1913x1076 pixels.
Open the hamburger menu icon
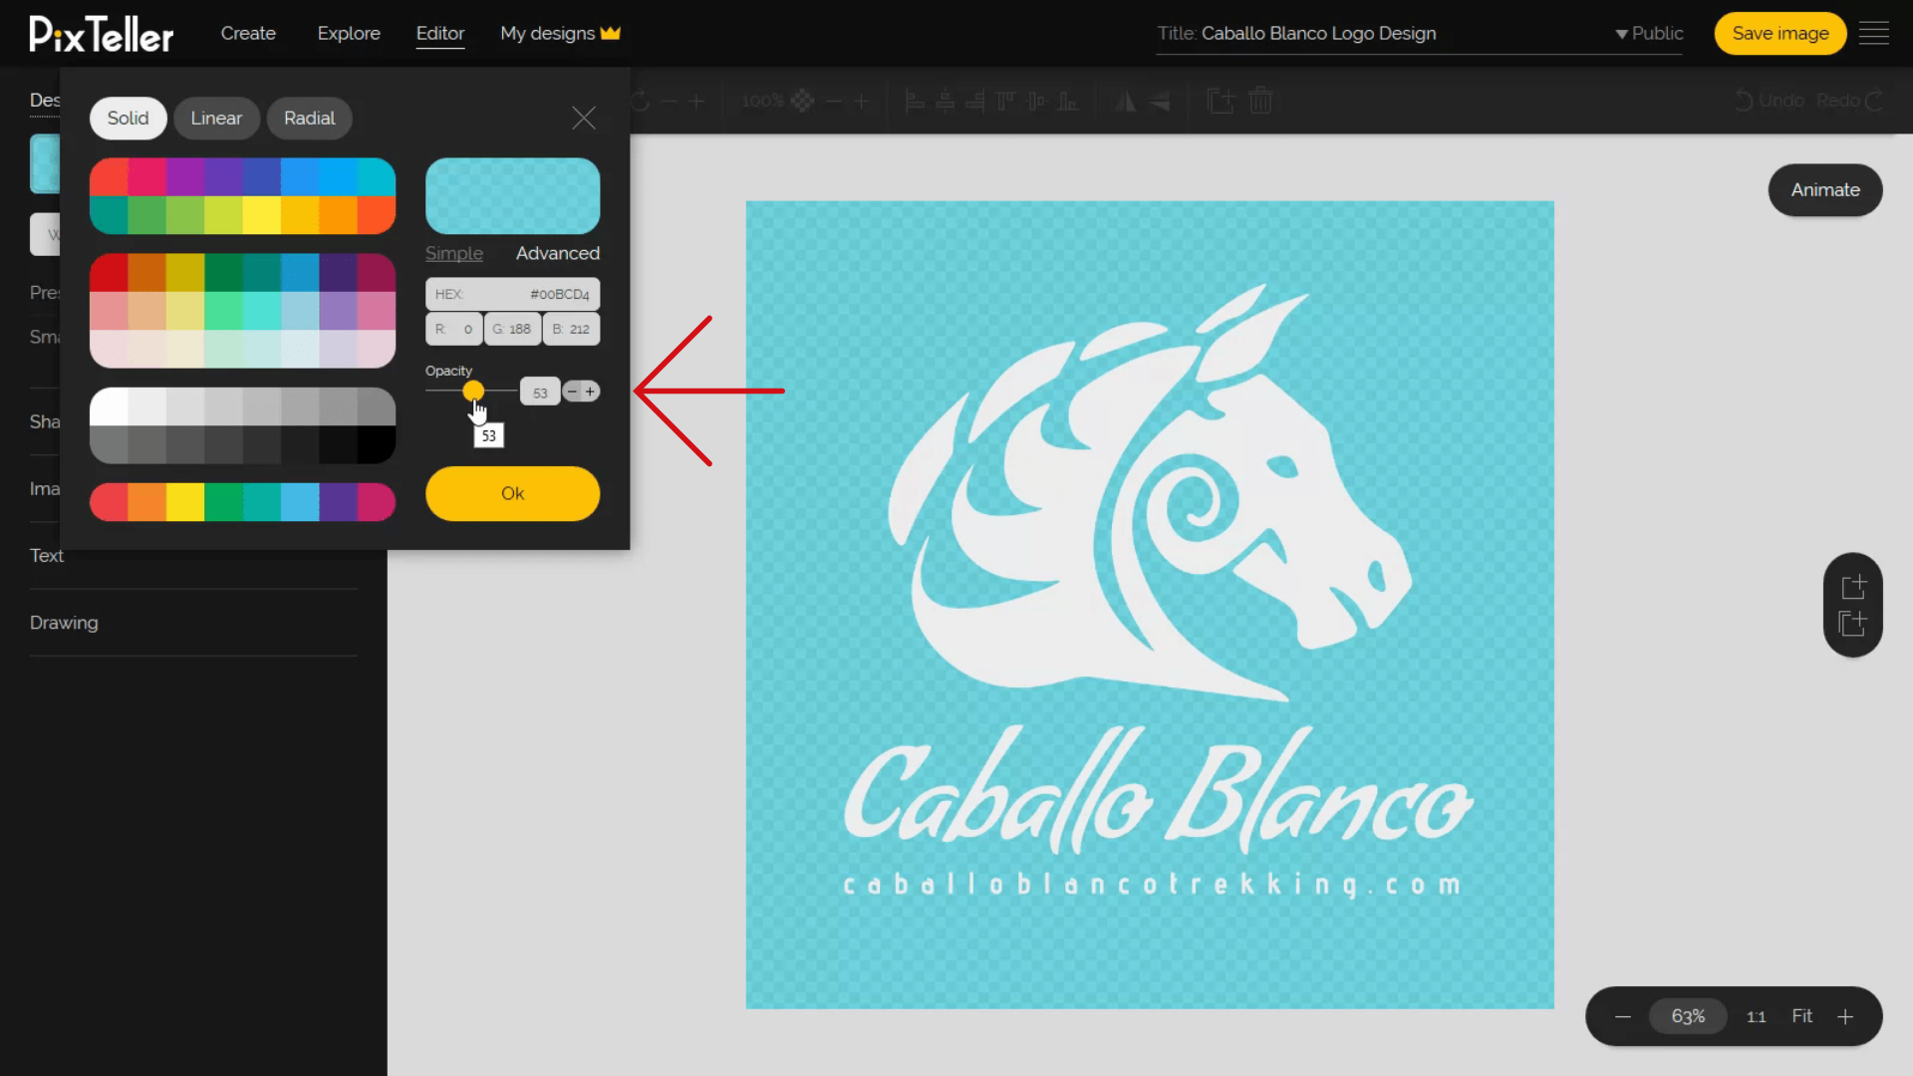click(x=1874, y=33)
